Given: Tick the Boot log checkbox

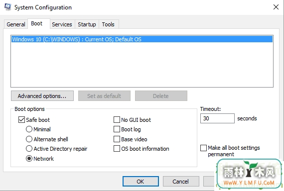Looking at the screenshot, I should [x=117, y=129].
